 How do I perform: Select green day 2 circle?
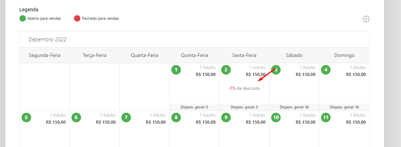(x=226, y=70)
